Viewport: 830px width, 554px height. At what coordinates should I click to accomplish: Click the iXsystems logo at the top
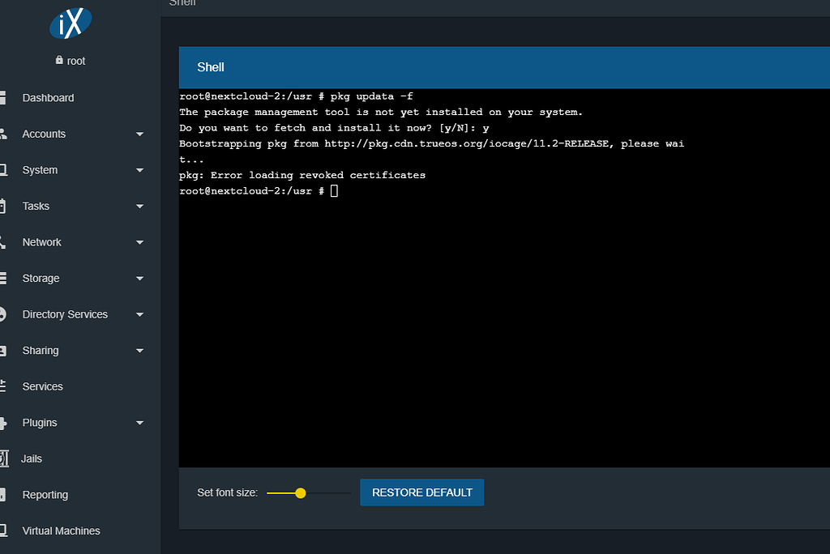(x=71, y=24)
